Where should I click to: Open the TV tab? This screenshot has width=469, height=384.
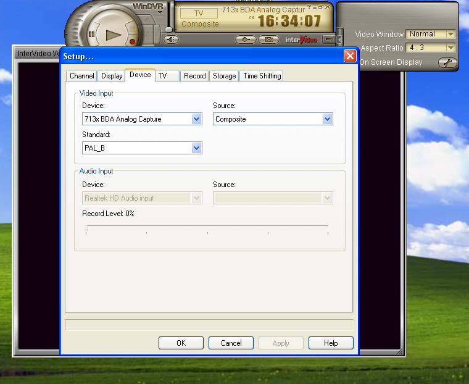tap(167, 76)
